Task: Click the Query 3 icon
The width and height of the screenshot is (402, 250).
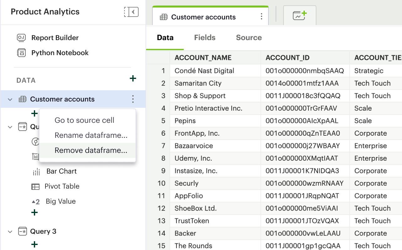Action: coord(23,232)
